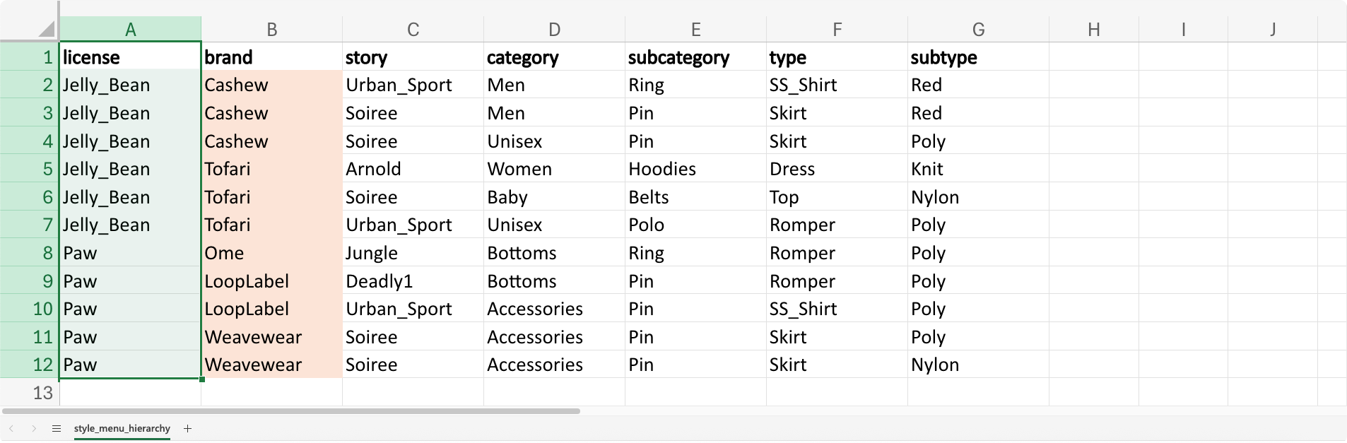This screenshot has width=1347, height=443.
Task: Select column G header
Action: coord(978,30)
